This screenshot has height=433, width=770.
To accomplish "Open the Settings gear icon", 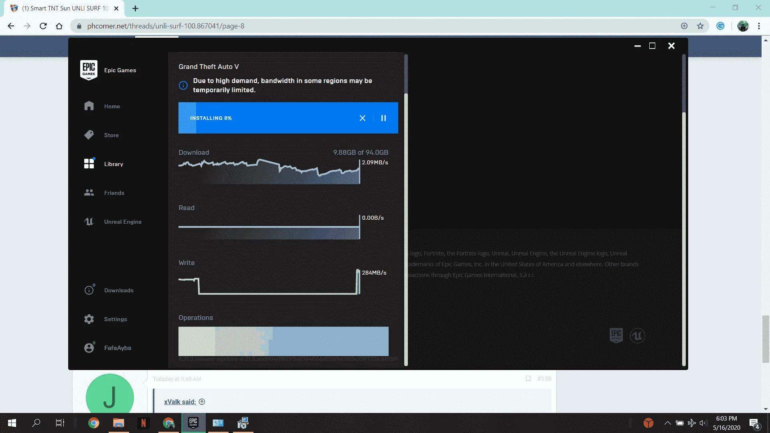I will pos(89,319).
